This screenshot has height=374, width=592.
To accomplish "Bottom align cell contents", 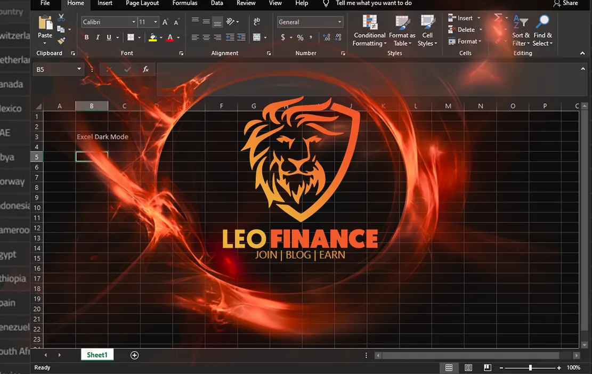I will coord(217,22).
